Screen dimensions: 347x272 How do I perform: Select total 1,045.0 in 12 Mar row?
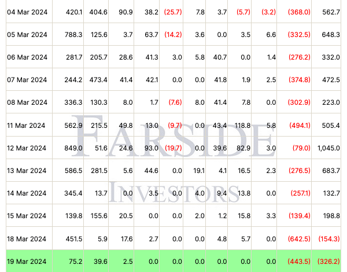pos(328,148)
